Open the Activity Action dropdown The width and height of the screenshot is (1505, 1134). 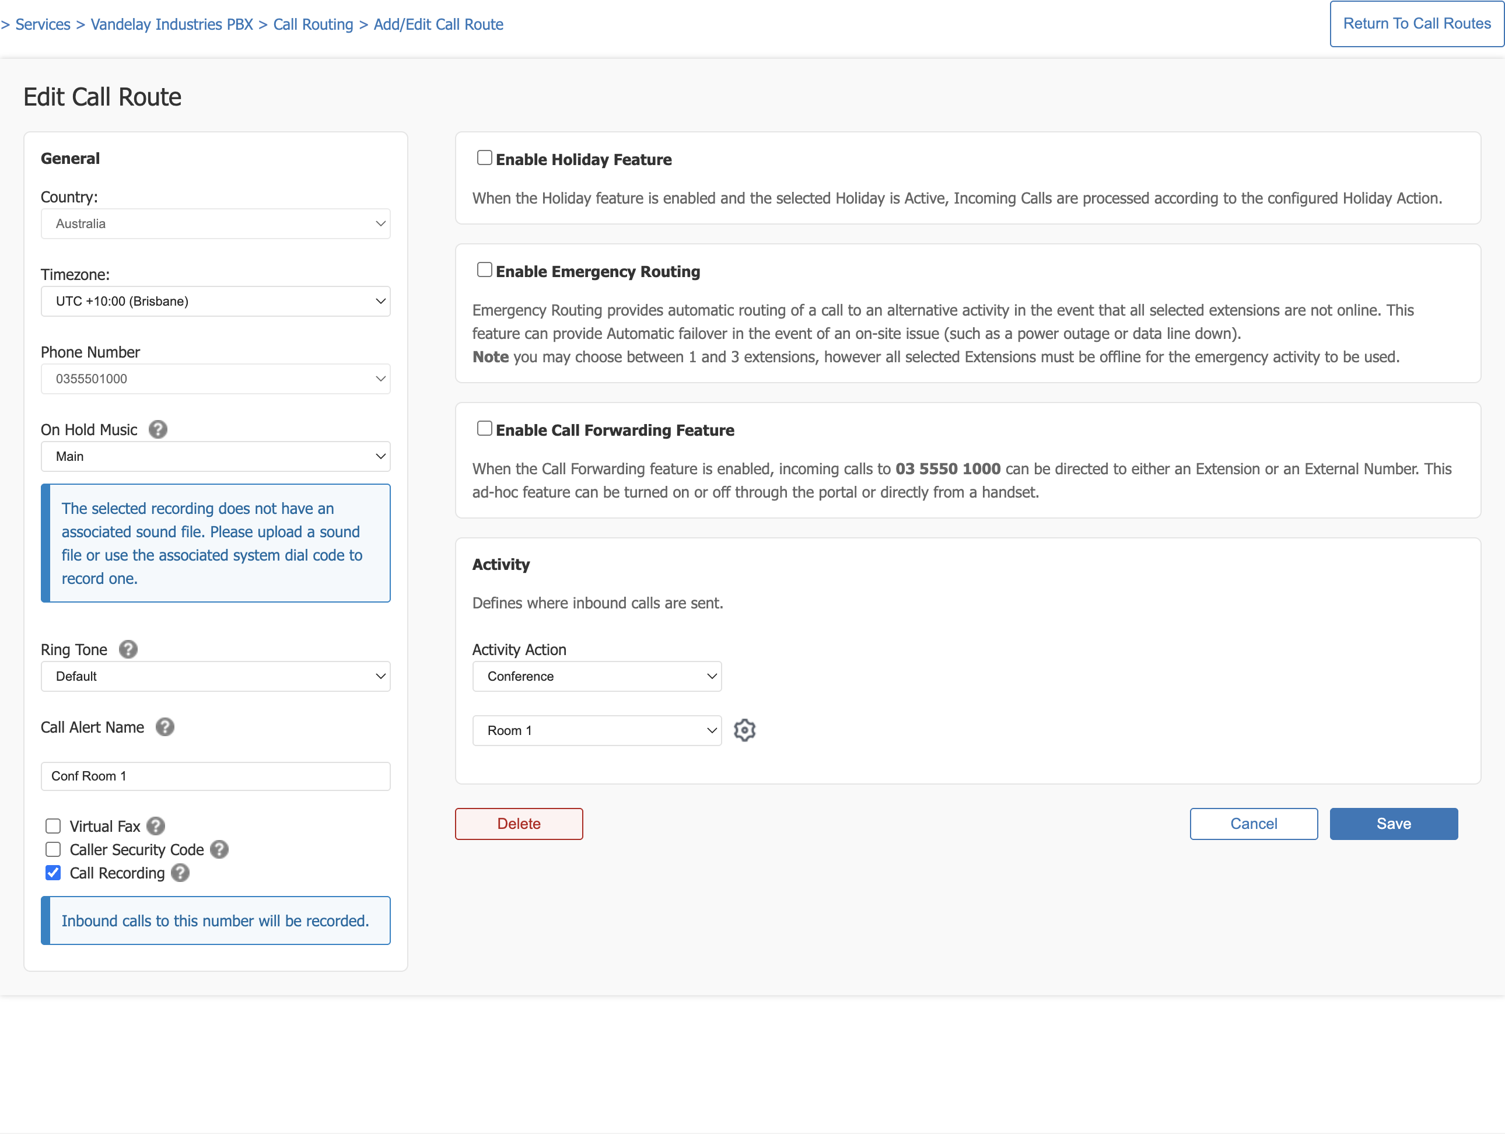597,675
